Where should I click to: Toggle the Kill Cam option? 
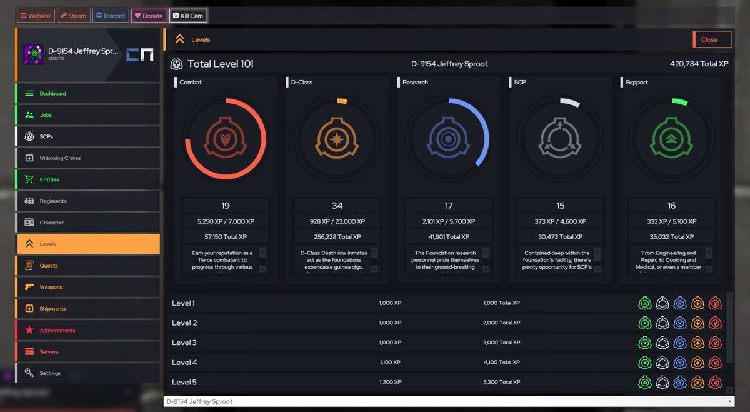(188, 15)
